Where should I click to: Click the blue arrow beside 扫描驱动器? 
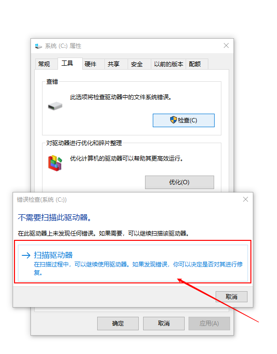click(26, 255)
